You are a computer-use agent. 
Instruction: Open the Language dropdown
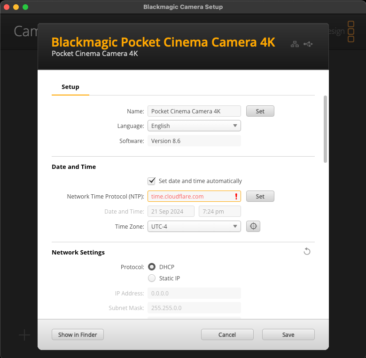[x=194, y=126]
